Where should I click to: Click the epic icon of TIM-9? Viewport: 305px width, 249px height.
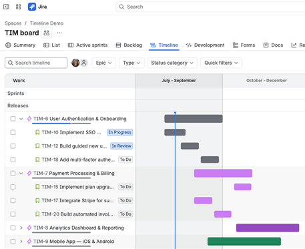pos(29,241)
